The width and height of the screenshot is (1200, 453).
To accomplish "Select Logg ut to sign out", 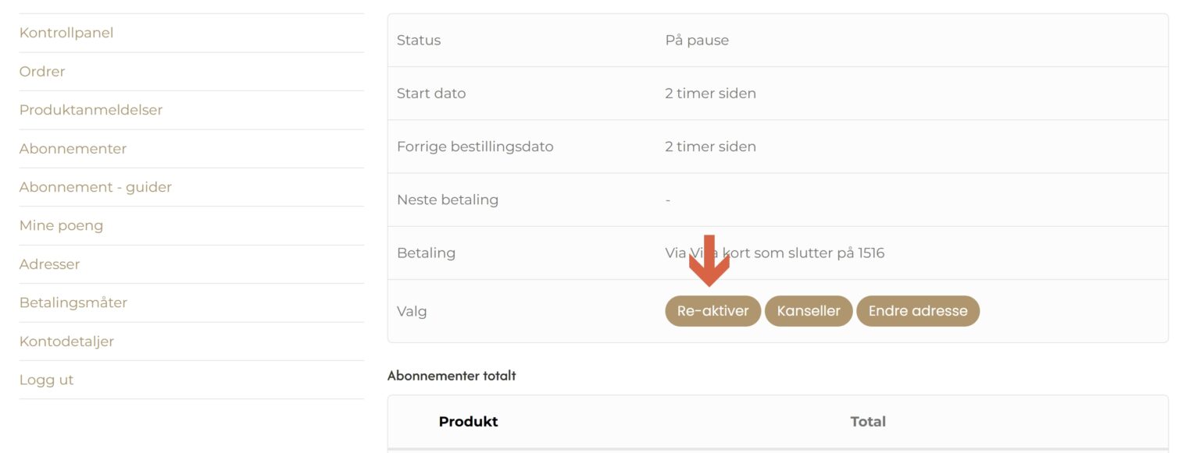I will (x=46, y=380).
